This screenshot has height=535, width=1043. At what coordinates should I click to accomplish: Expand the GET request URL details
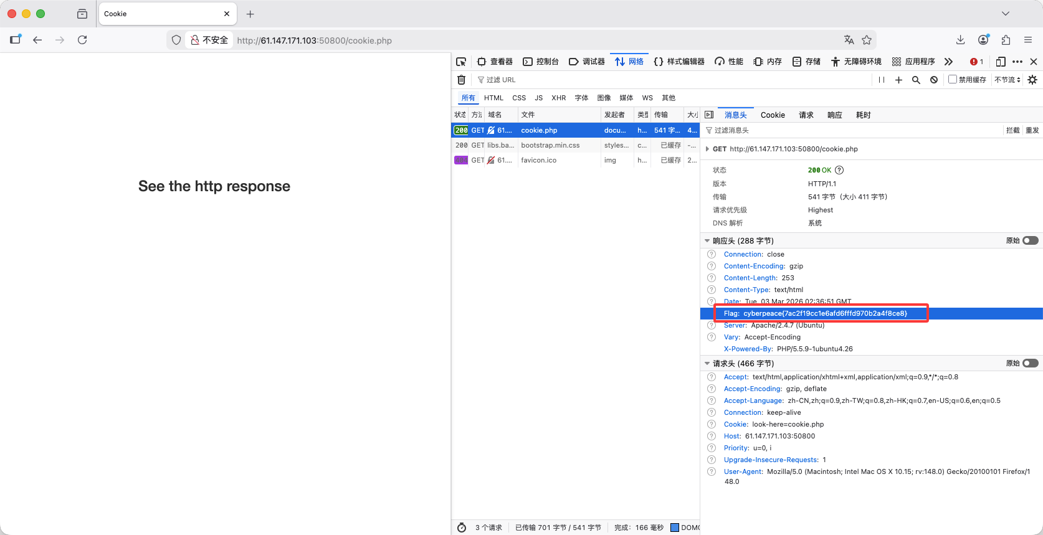pos(707,149)
